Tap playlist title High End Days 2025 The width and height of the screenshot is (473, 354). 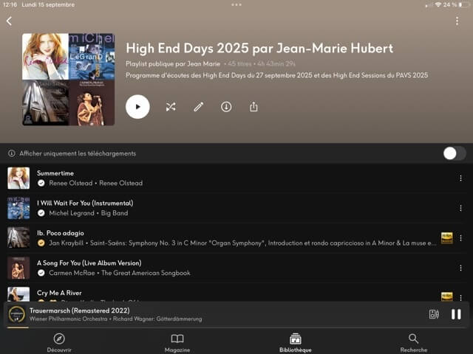coord(259,48)
